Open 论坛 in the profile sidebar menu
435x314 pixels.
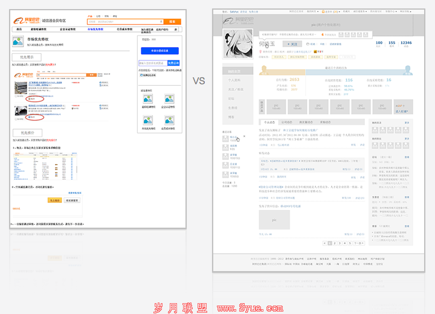[x=231, y=98]
